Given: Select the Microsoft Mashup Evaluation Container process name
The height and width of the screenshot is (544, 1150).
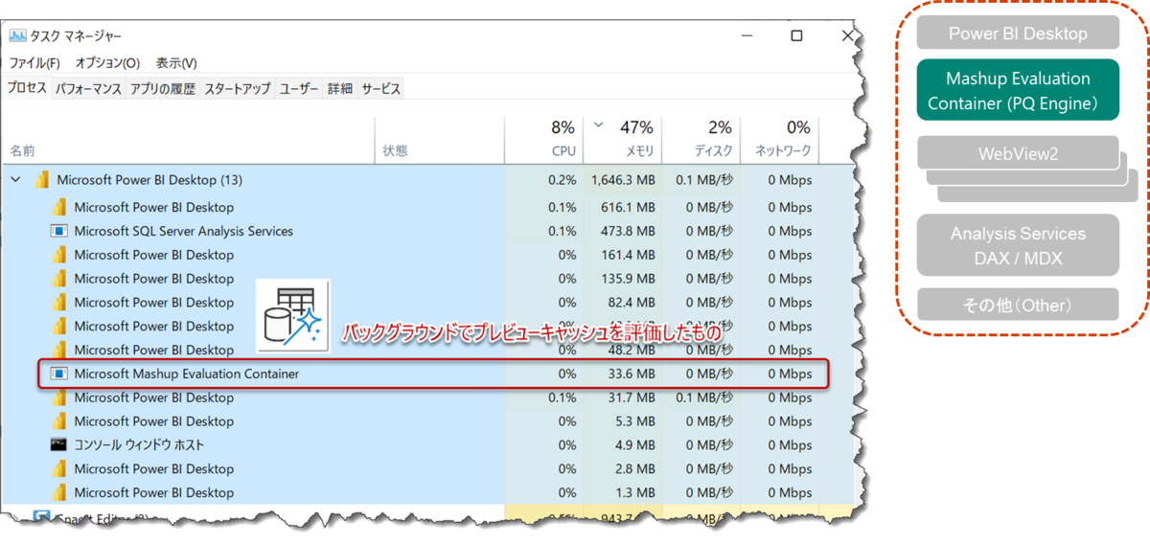Looking at the screenshot, I should click(187, 374).
